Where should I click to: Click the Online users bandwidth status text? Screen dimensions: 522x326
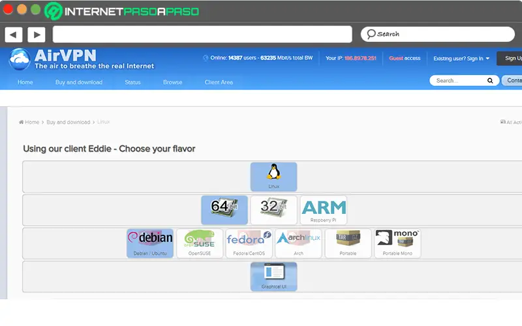(x=262, y=58)
